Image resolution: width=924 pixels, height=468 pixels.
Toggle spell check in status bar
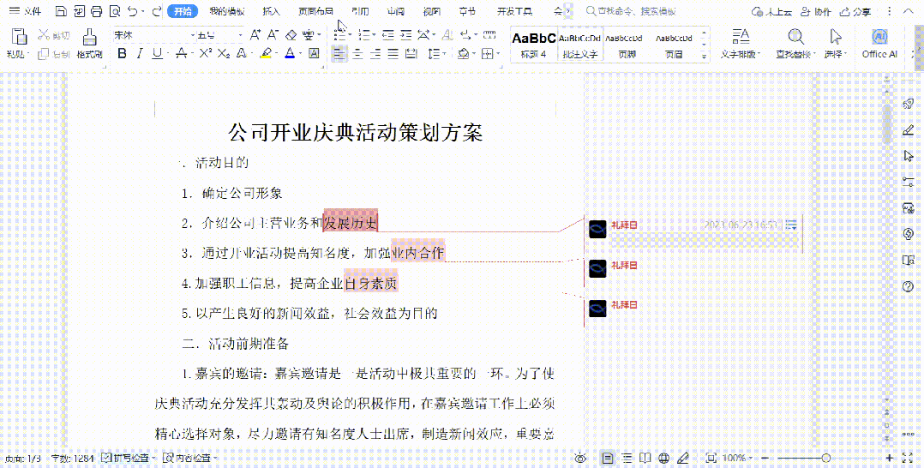coord(127,458)
